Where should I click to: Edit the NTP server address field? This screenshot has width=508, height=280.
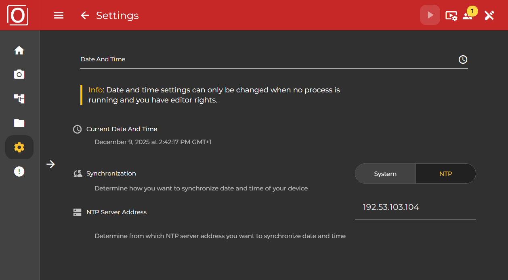coord(415,207)
